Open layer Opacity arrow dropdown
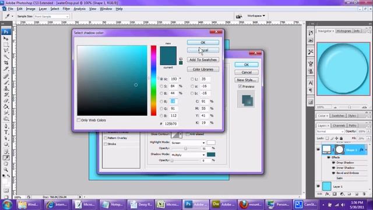This screenshot has width=373, height=210. (368, 131)
